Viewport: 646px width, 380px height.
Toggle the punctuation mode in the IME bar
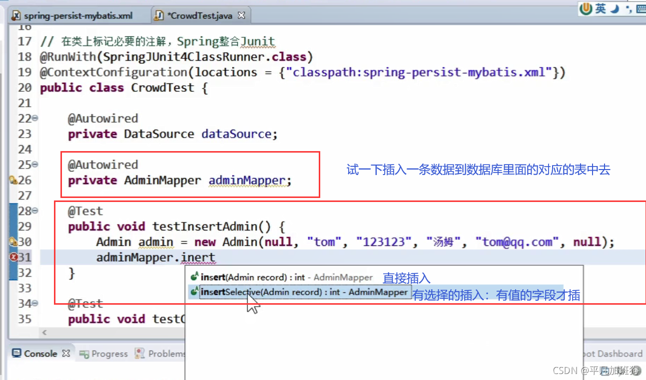[628, 8]
